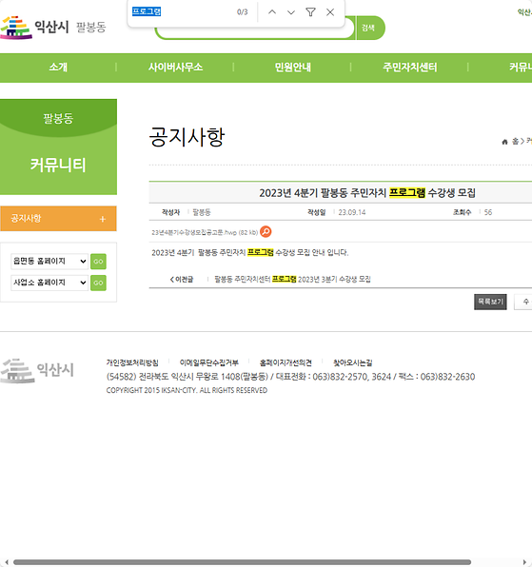Open the 민원안내 menu
Viewport: 532px width, 567px height.
[292, 68]
